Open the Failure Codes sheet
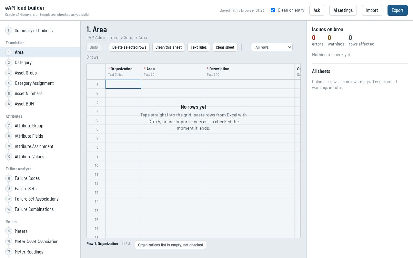413x258 pixels. (x=40, y=178)
